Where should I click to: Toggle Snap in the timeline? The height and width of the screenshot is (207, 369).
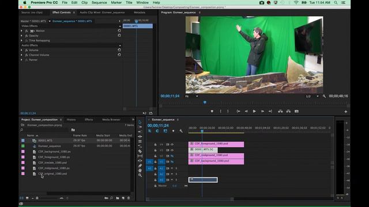click(x=157, y=131)
